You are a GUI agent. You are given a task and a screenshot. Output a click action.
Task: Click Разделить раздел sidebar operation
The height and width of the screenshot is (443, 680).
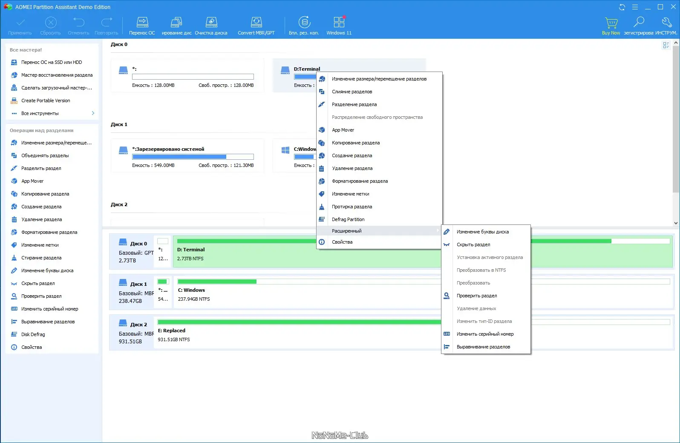pyautogui.click(x=41, y=168)
